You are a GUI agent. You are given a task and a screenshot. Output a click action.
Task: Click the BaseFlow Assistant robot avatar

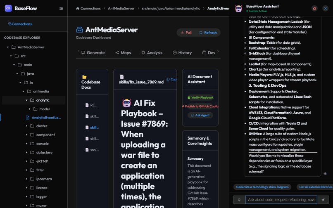pyautogui.click(x=238, y=9)
